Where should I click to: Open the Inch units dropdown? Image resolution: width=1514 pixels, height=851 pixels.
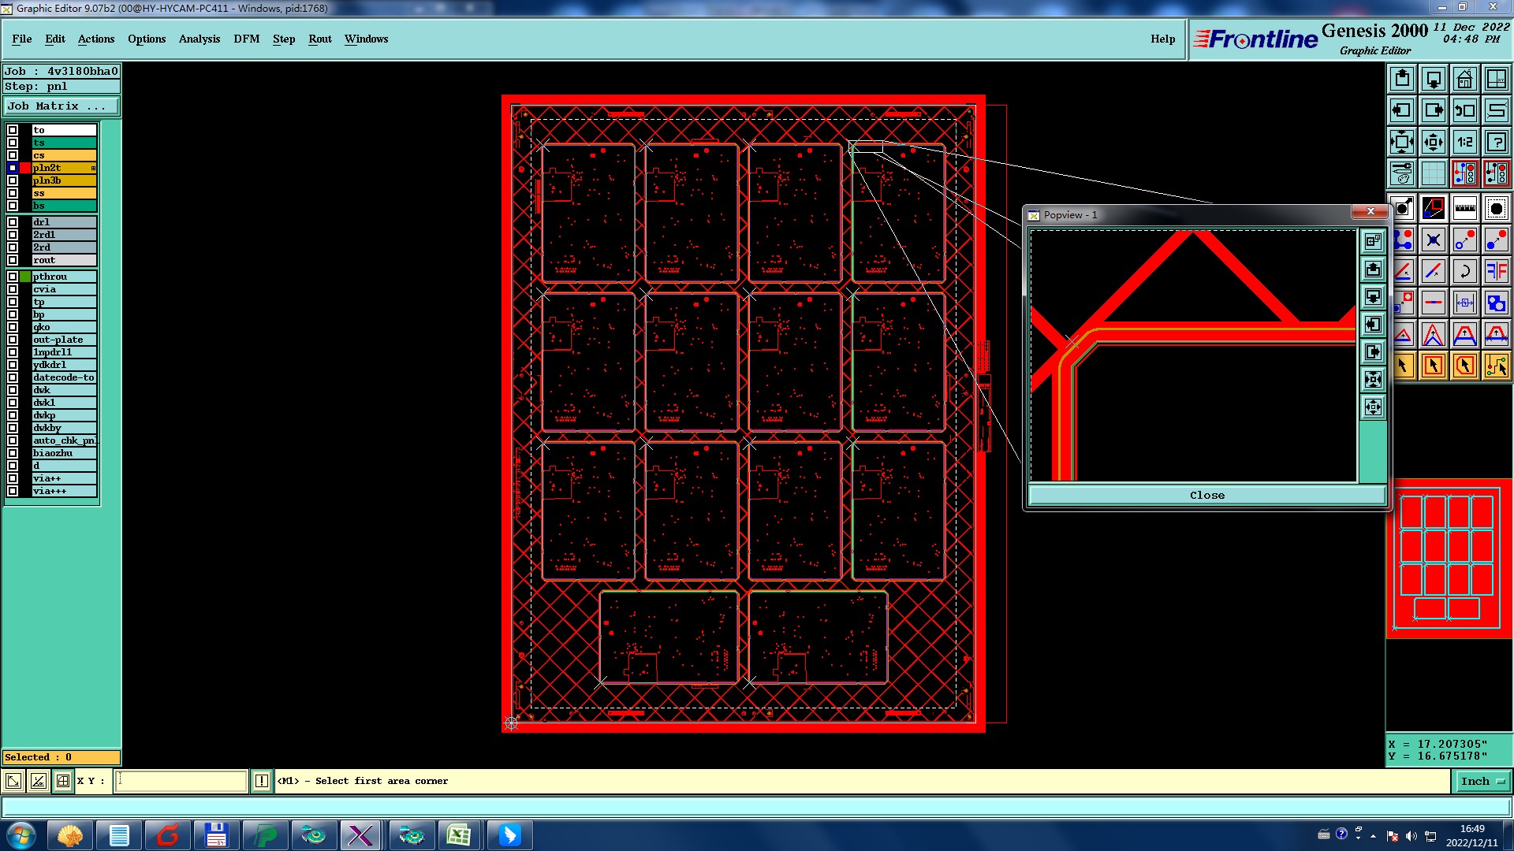(x=1483, y=781)
